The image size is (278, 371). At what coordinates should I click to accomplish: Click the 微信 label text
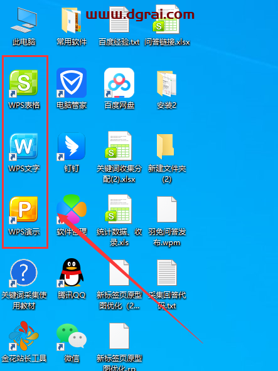point(72,358)
